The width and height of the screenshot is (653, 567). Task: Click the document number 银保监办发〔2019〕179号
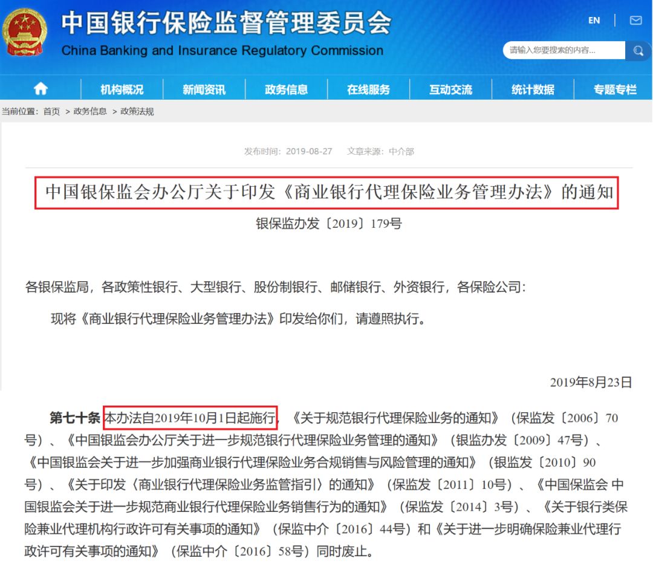click(x=328, y=224)
